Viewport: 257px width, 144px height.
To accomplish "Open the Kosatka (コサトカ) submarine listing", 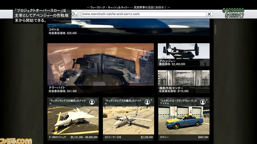I will pos(128,27).
